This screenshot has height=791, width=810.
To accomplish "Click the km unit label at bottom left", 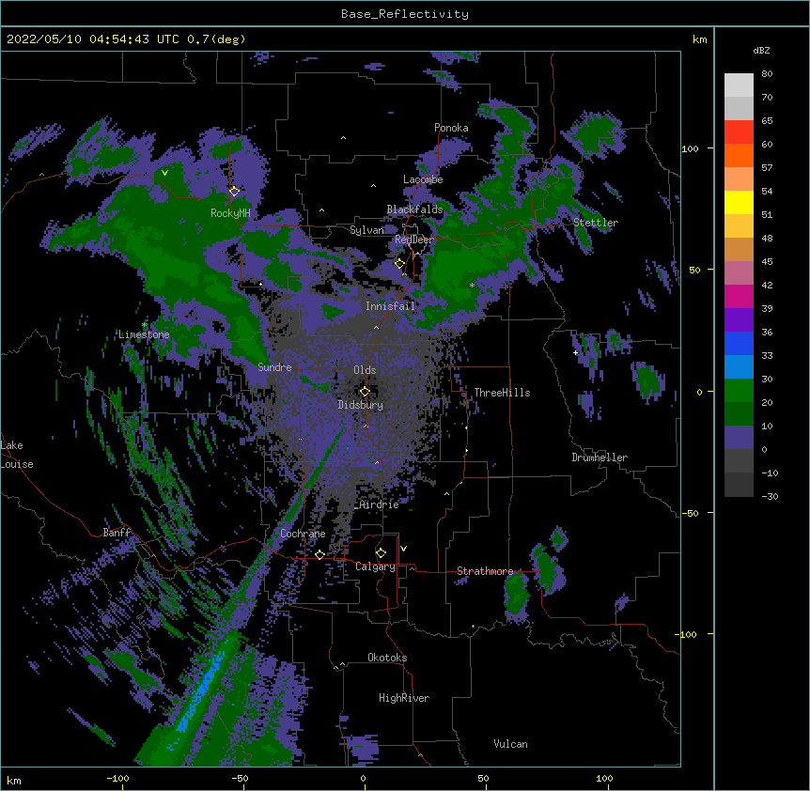I will tap(14, 780).
